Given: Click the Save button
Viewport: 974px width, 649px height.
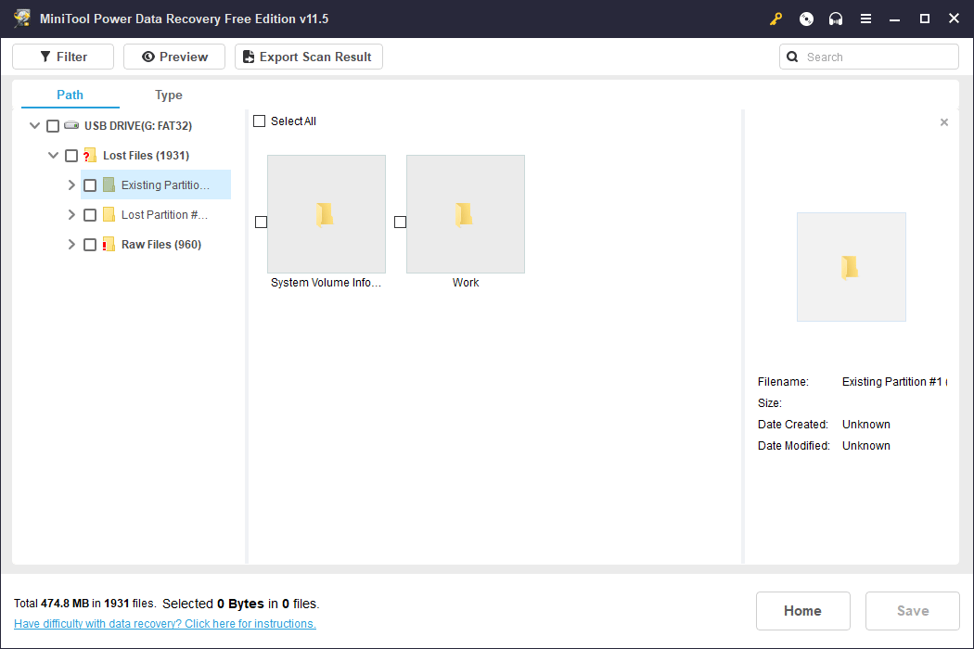Looking at the screenshot, I should point(913,610).
